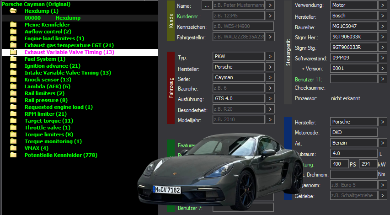Click the Requested engine load folder icon
This screenshot has height=215, width=390.
coord(13,107)
